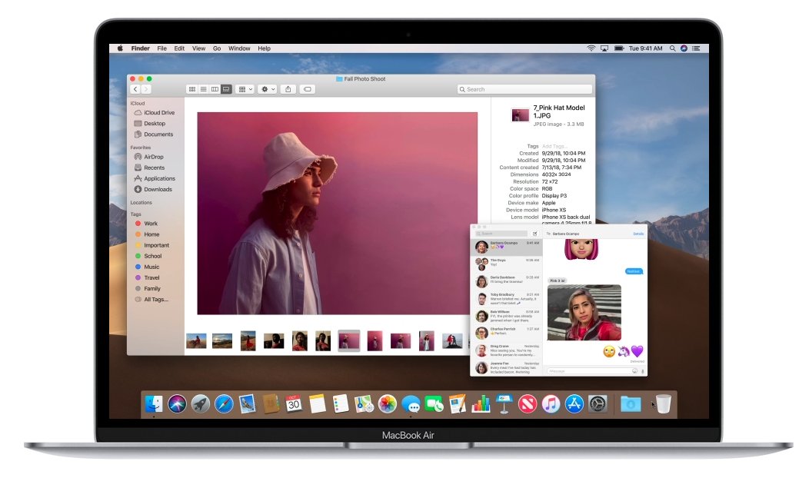Open Safari from the Dock
The width and height of the screenshot is (809, 478).
(x=224, y=403)
